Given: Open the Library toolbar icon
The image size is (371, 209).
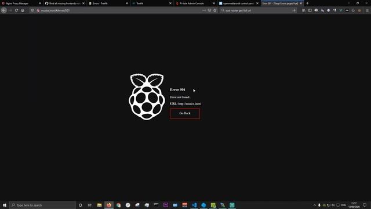Looking at the screenshot, I should [x=304, y=10].
